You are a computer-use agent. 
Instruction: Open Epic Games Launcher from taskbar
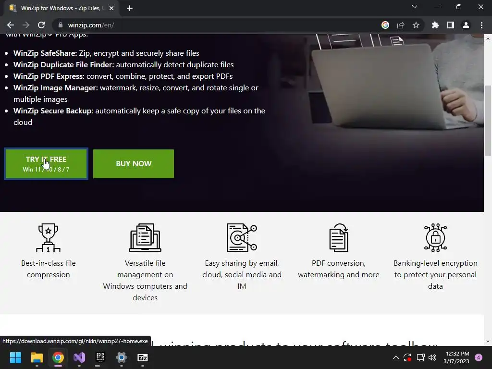(x=100, y=357)
